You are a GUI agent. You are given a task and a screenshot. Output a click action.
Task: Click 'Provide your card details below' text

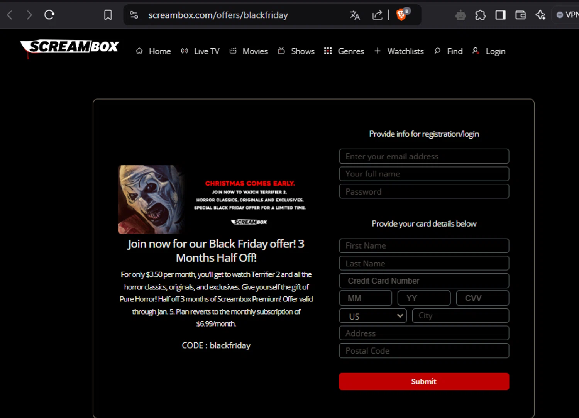click(x=424, y=224)
